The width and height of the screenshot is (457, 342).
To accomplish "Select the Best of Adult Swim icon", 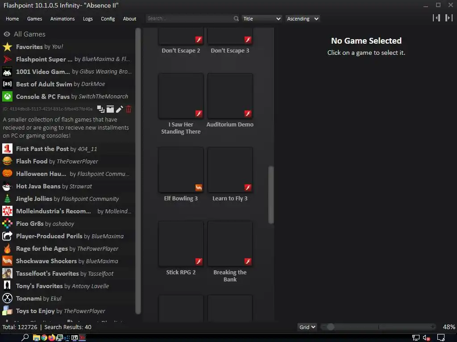I will tap(7, 84).
